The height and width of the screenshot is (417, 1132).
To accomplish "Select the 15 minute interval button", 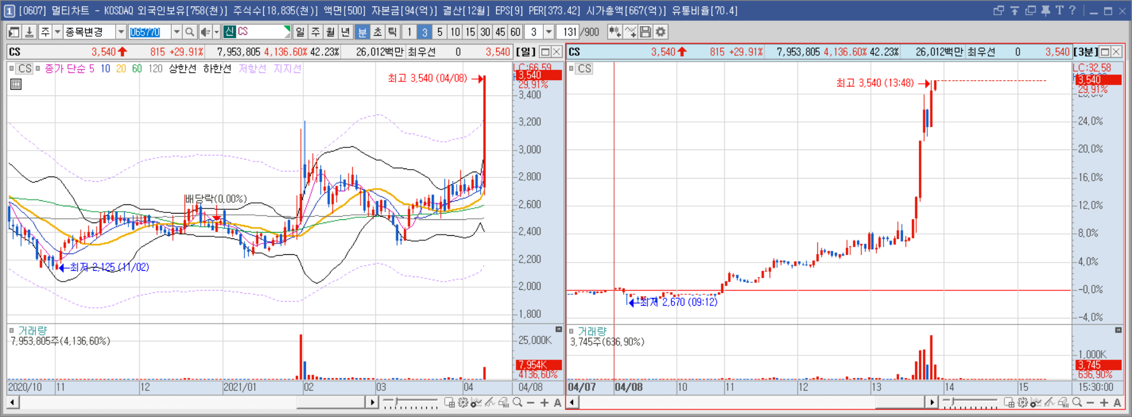I will pyautogui.click(x=470, y=32).
